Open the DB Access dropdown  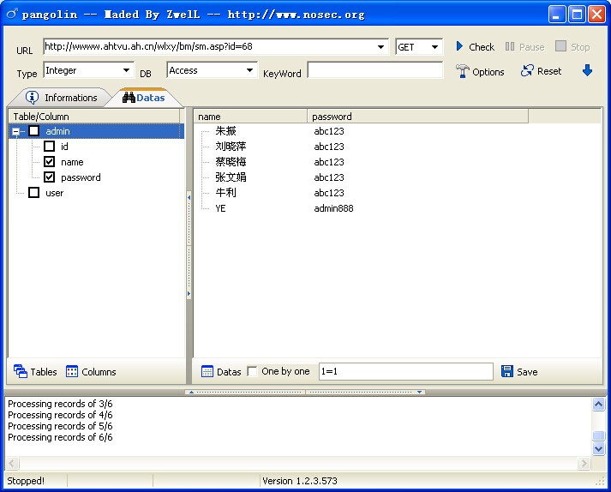[249, 70]
